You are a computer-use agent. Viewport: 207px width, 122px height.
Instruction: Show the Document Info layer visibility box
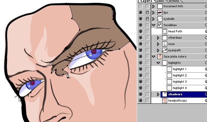coord(141,6)
